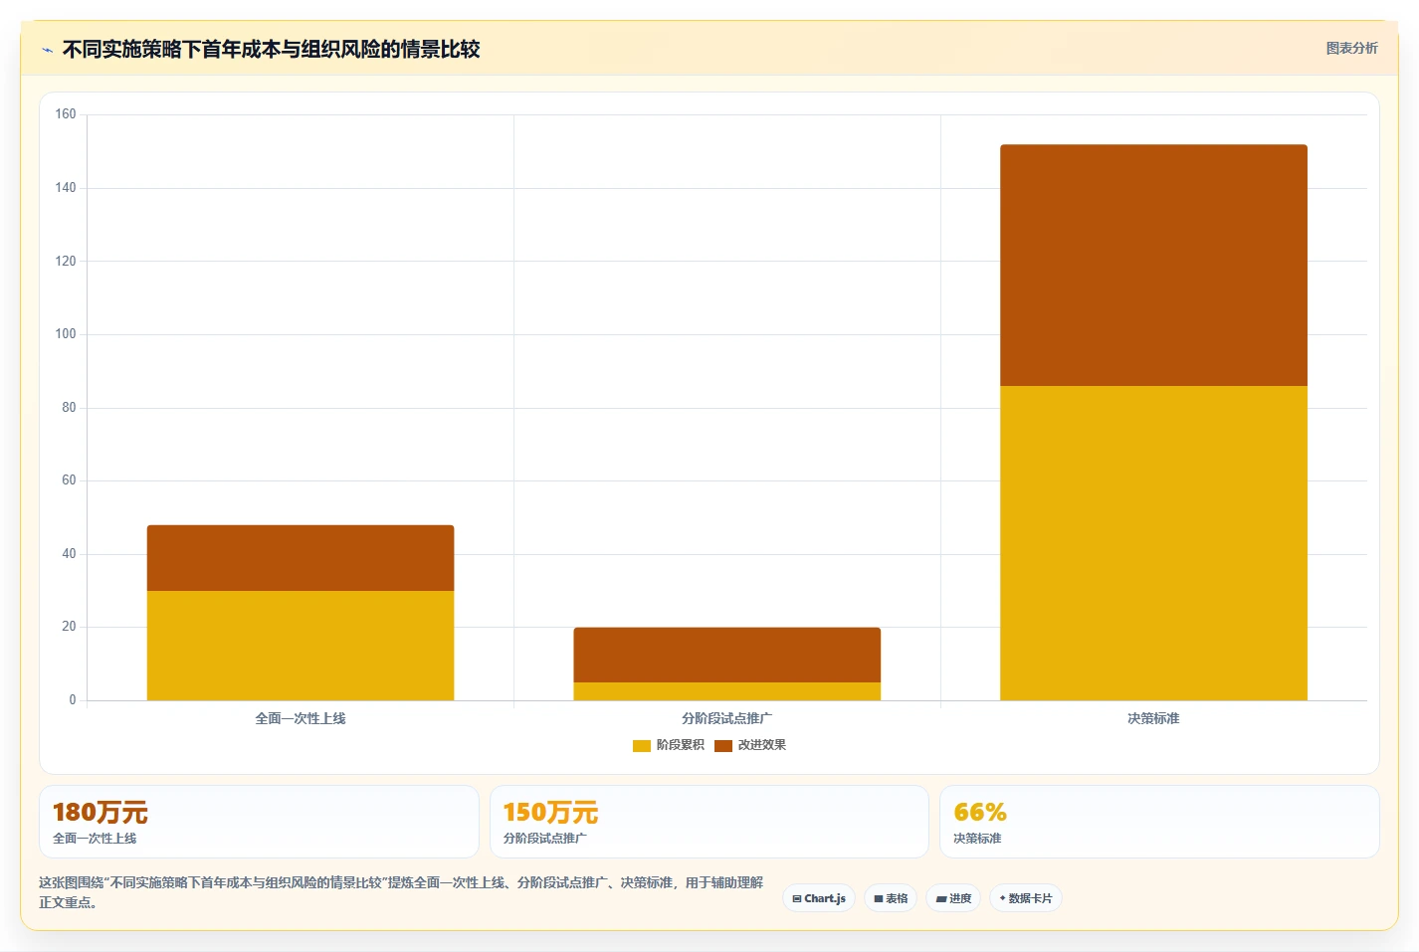Select the 66% 决策标准 stat card

point(1159,822)
